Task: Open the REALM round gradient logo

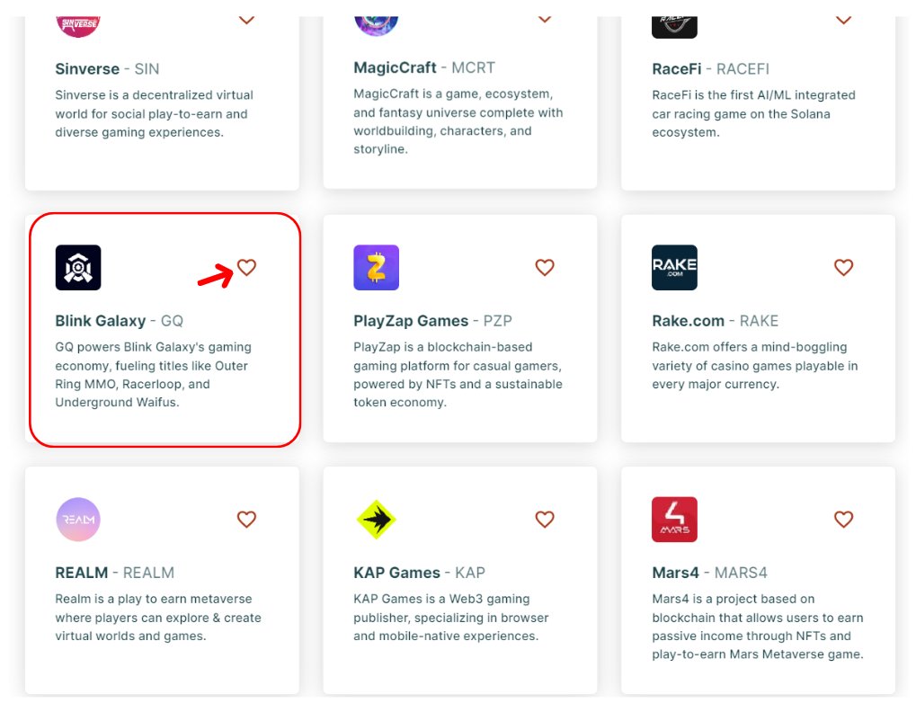Action: click(78, 520)
